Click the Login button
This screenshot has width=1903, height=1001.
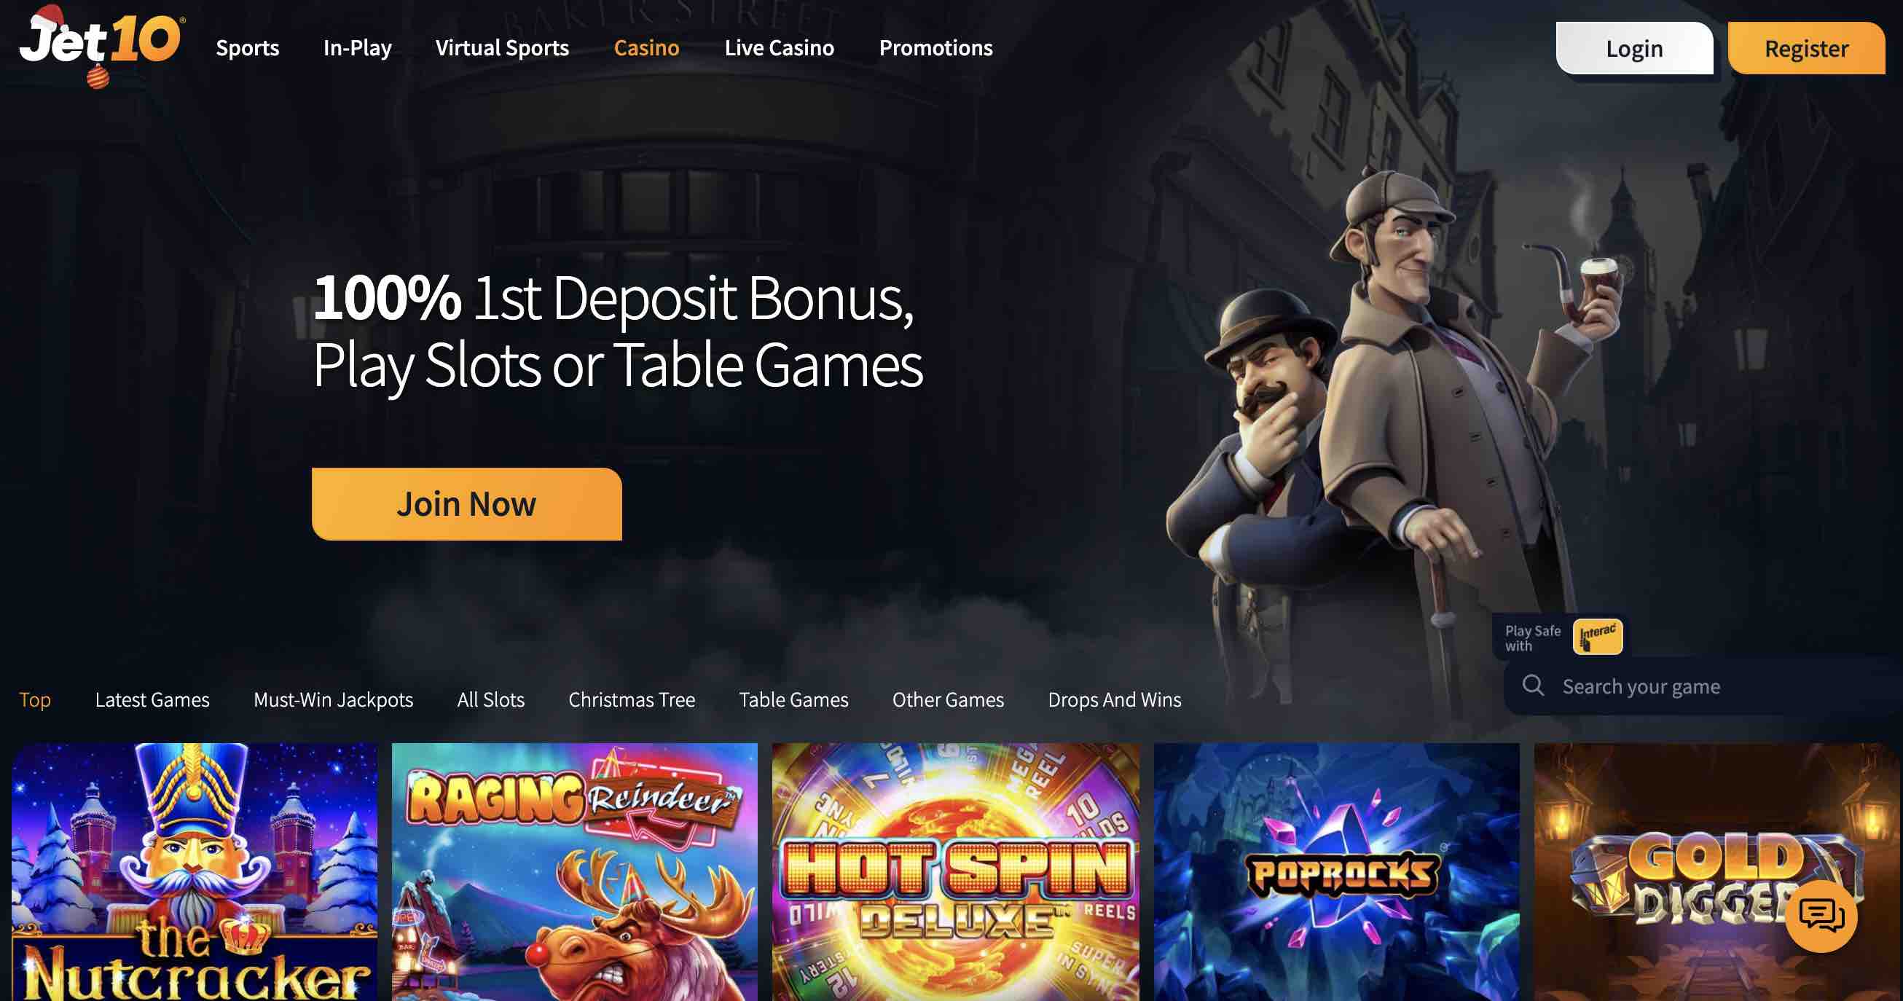tap(1634, 48)
